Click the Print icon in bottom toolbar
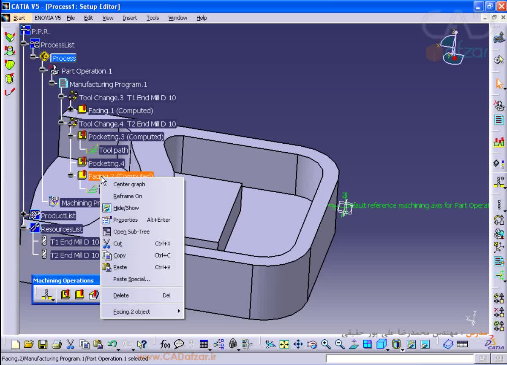The image size is (507, 365). [57, 344]
